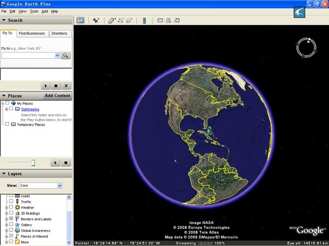This screenshot has height=246, width=329.
Task: Click the Places opacity slider handle
Action: click(33, 163)
